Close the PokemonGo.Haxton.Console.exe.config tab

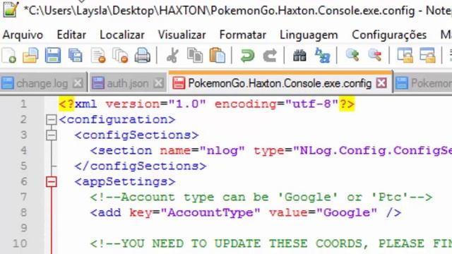pos(381,83)
